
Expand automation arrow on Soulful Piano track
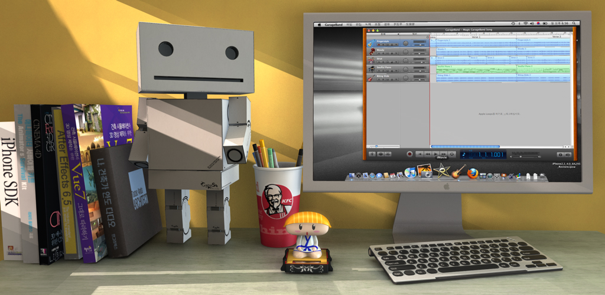(x=396, y=70)
